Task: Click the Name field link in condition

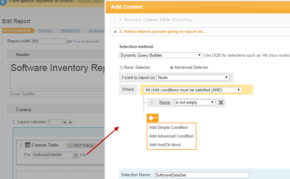Action: click(165, 102)
